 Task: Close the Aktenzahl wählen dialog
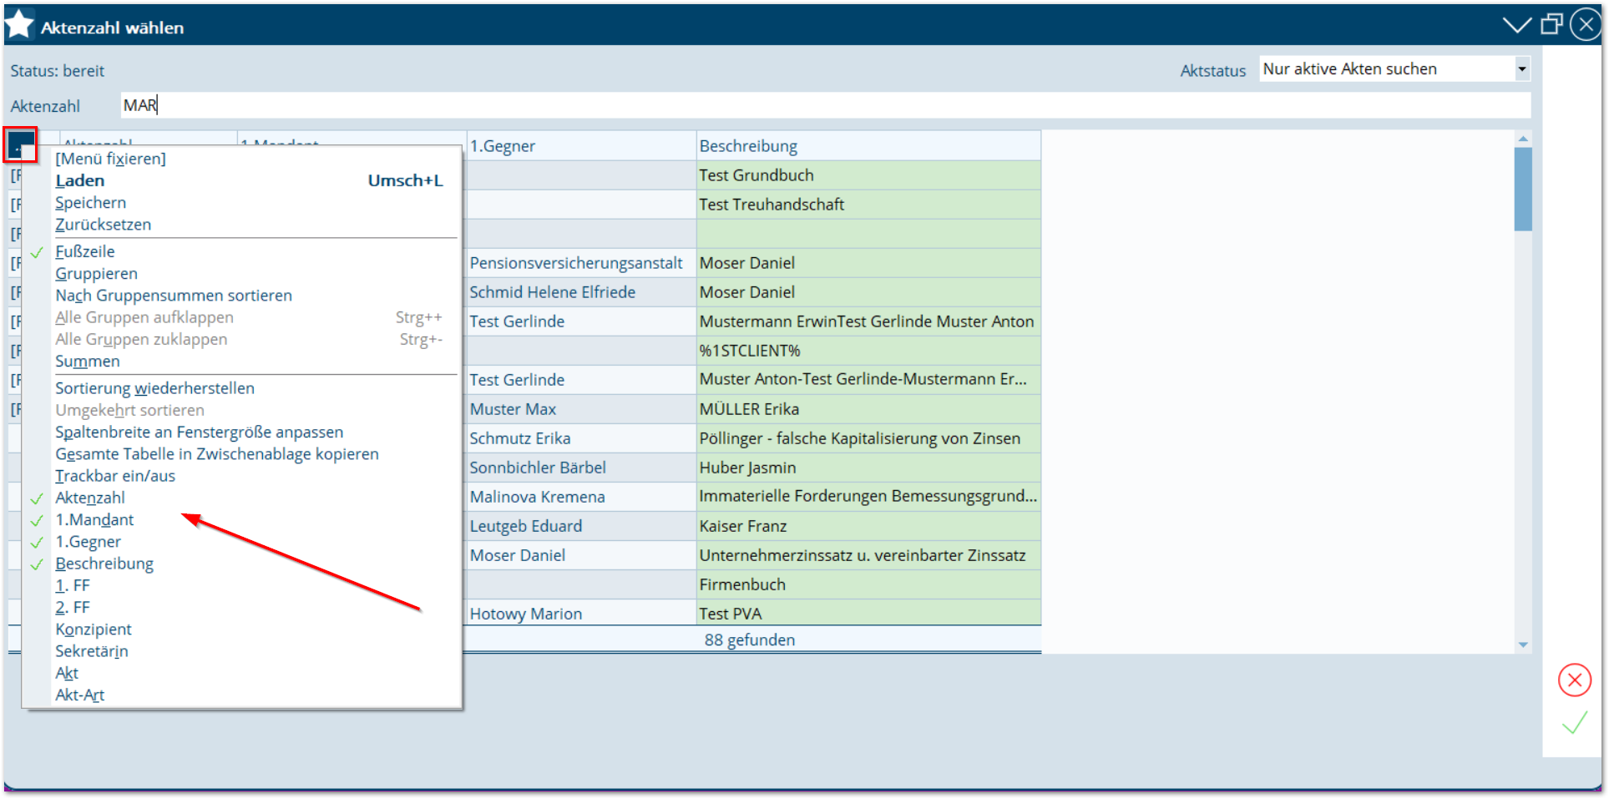point(1585,25)
